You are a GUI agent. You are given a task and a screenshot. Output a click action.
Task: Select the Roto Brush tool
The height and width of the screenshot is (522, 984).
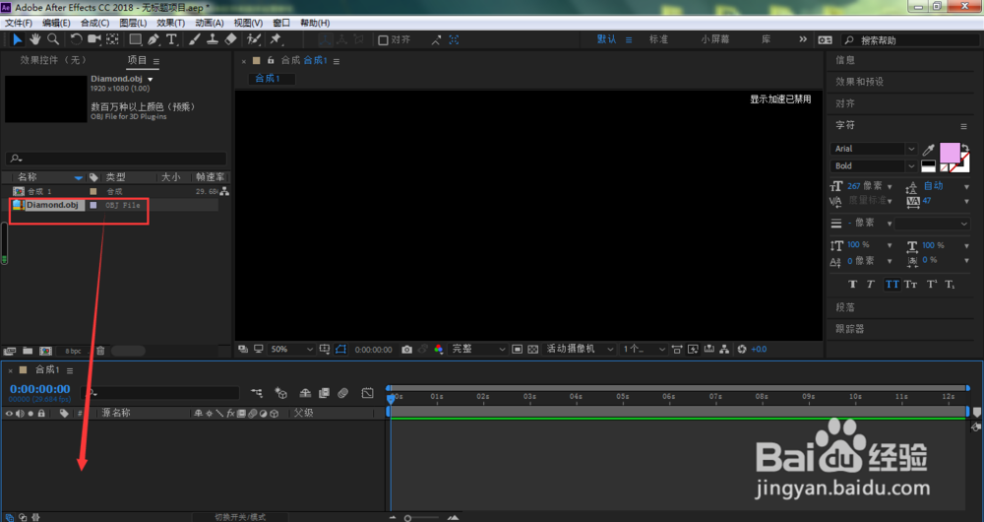point(254,39)
